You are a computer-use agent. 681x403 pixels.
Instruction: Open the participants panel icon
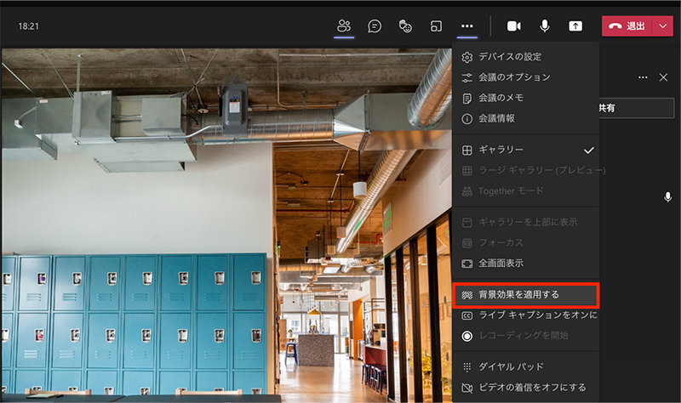point(344,26)
